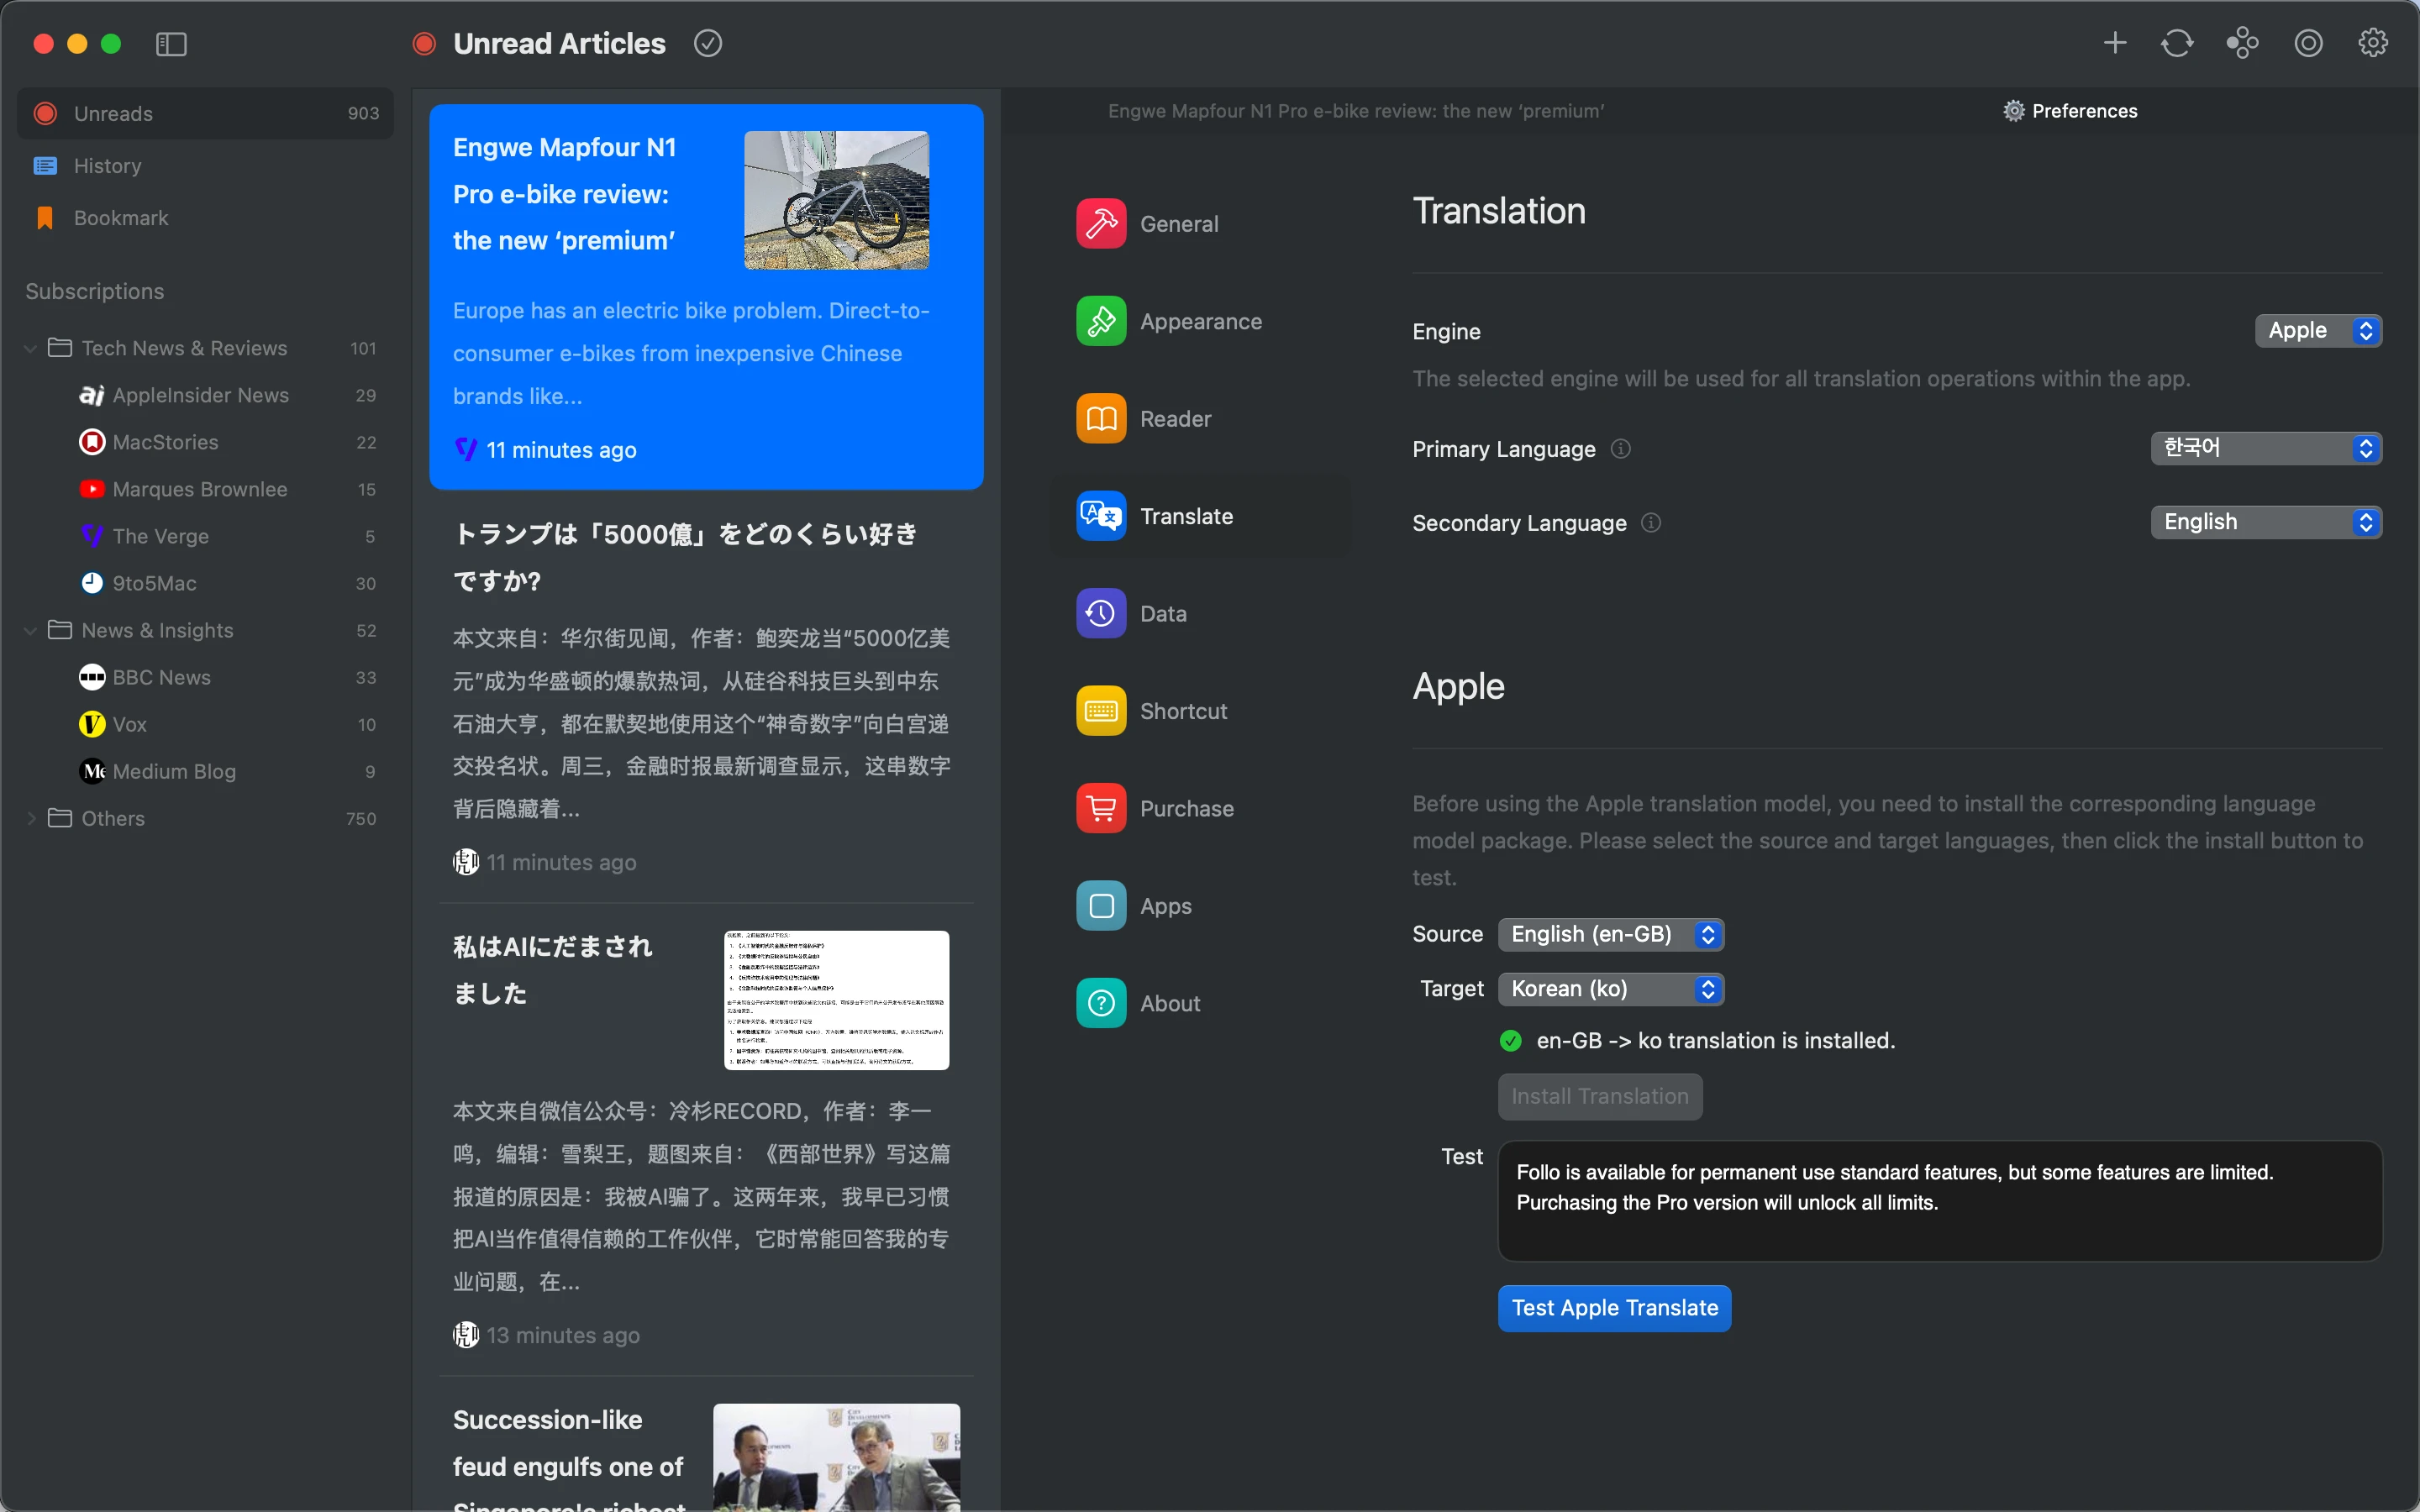Viewport: 2420px width, 1512px height.
Task: Open the Shortcut settings section
Action: (x=1184, y=710)
